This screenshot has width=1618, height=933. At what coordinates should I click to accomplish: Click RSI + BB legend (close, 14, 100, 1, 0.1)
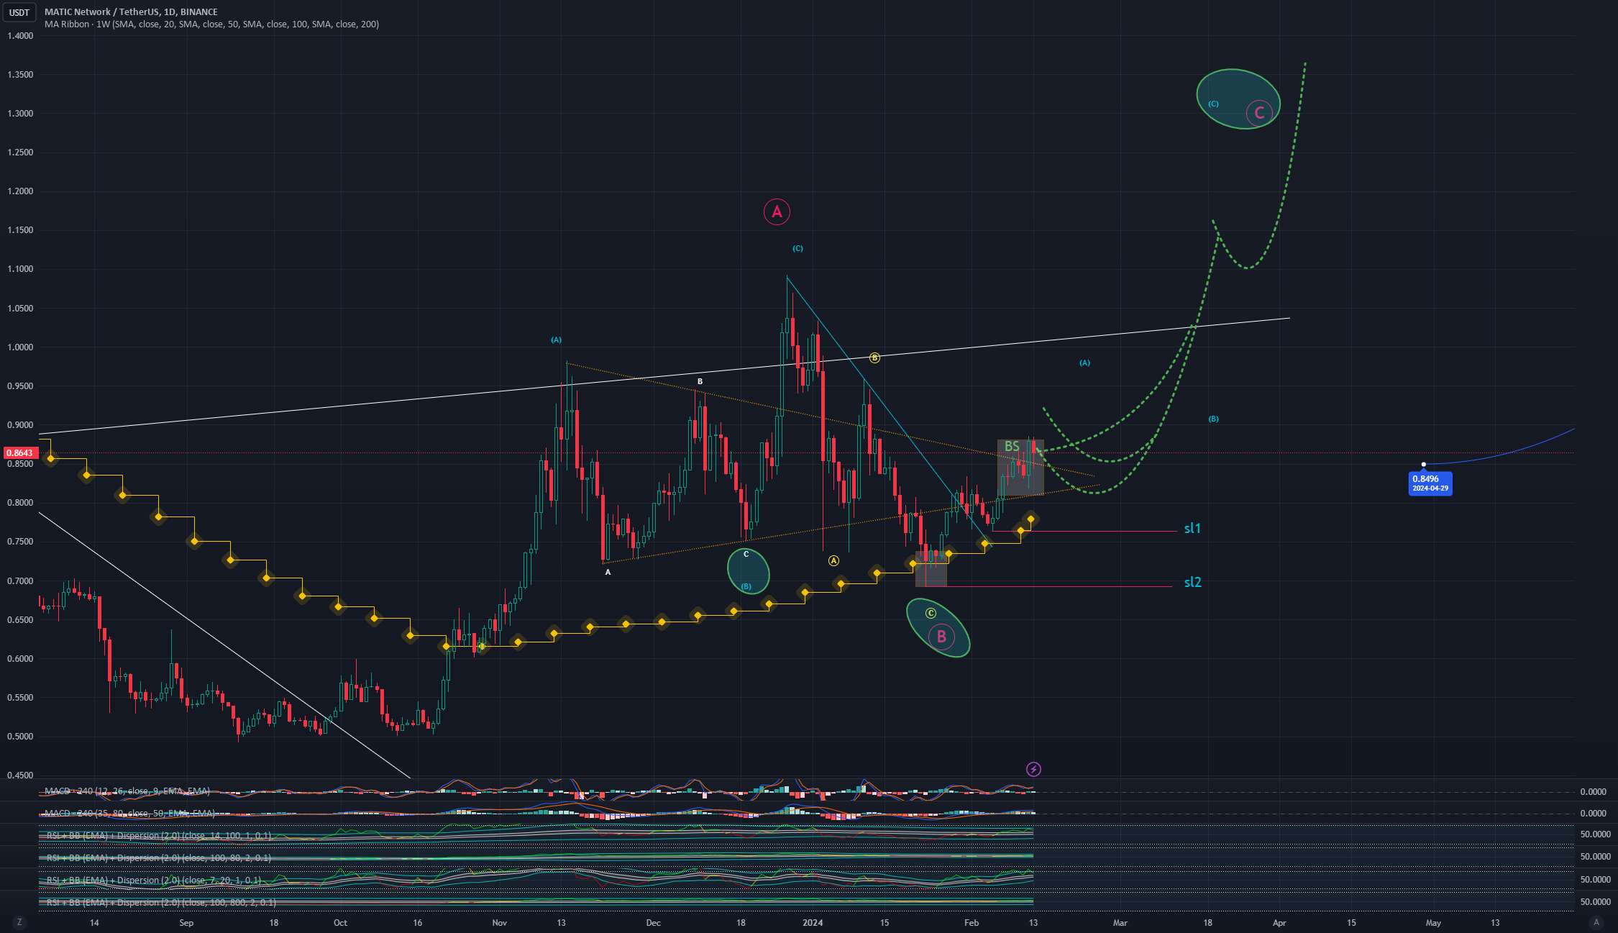(x=159, y=836)
